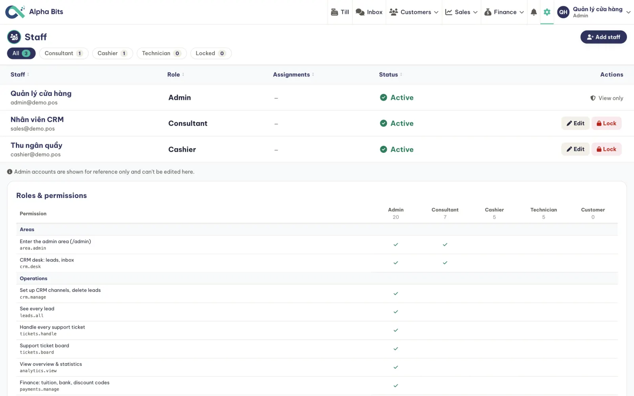Edit the Nhân viên CRM staff member

click(x=575, y=123)
